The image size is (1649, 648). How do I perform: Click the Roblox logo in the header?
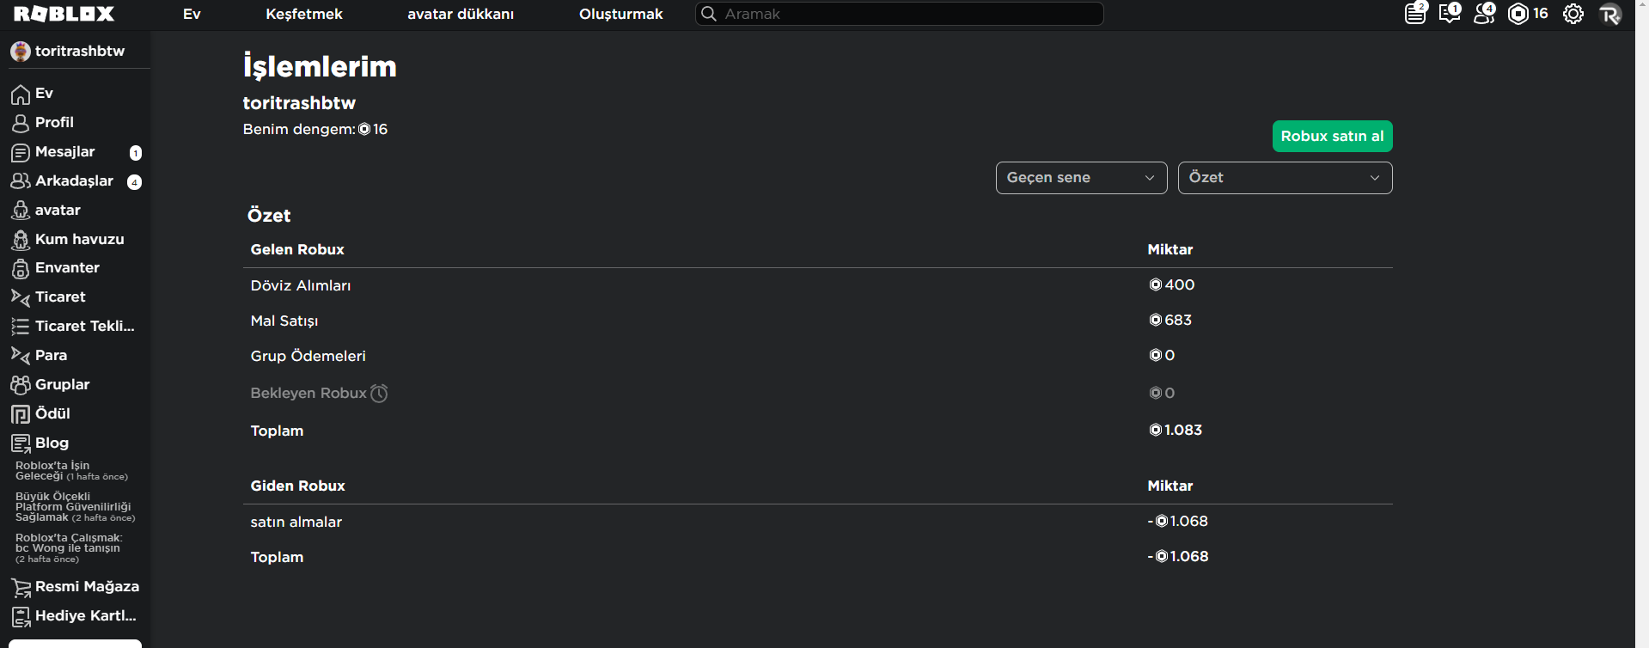point(64,14)
